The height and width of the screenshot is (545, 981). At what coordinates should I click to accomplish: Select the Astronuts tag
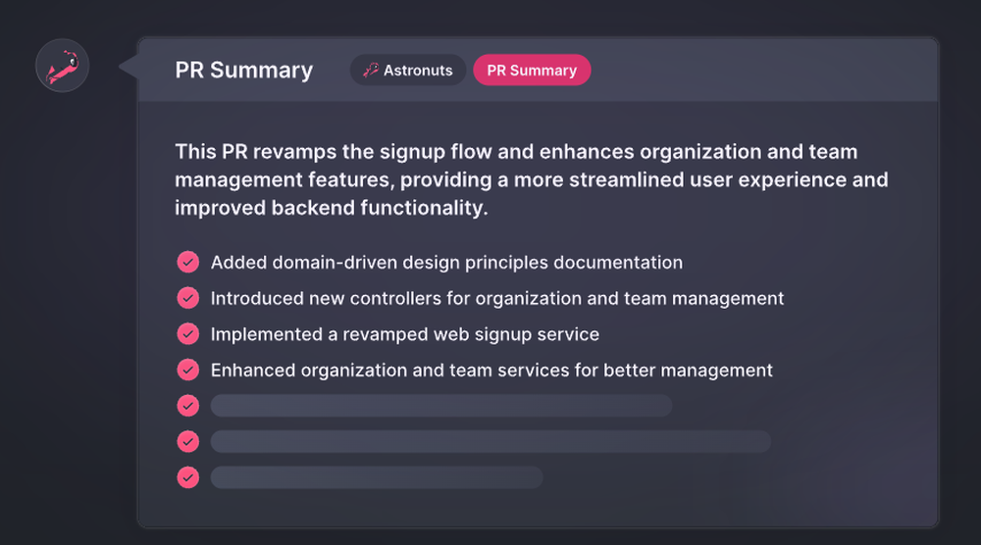[408, 71]
